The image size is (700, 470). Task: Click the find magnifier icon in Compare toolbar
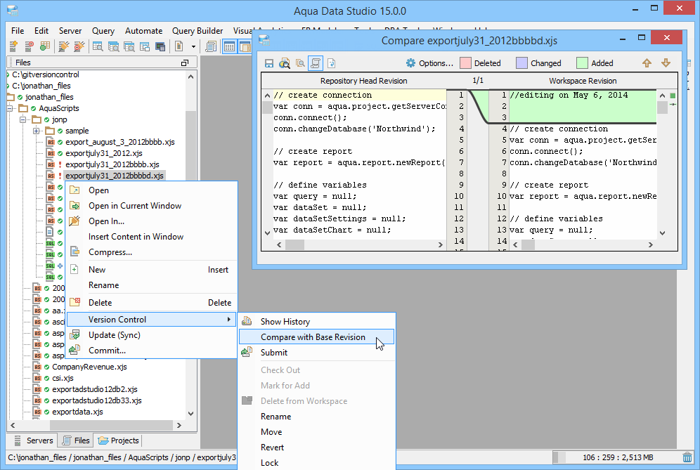click(x=285, y=63)
